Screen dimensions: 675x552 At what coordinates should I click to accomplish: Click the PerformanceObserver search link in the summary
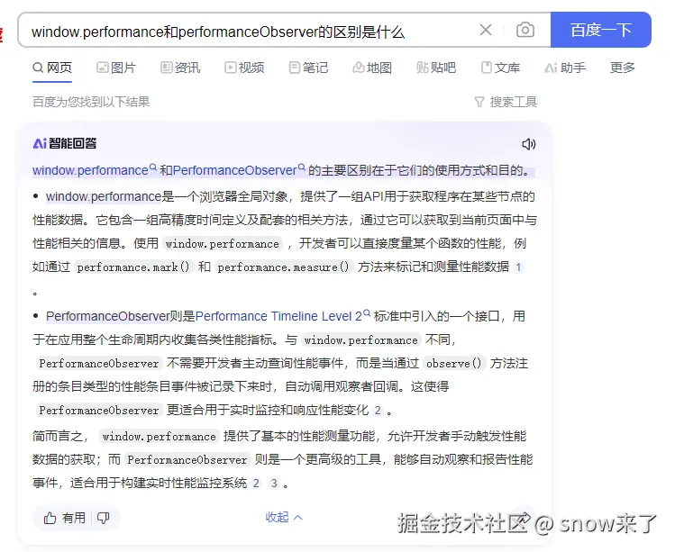[239, 170]
